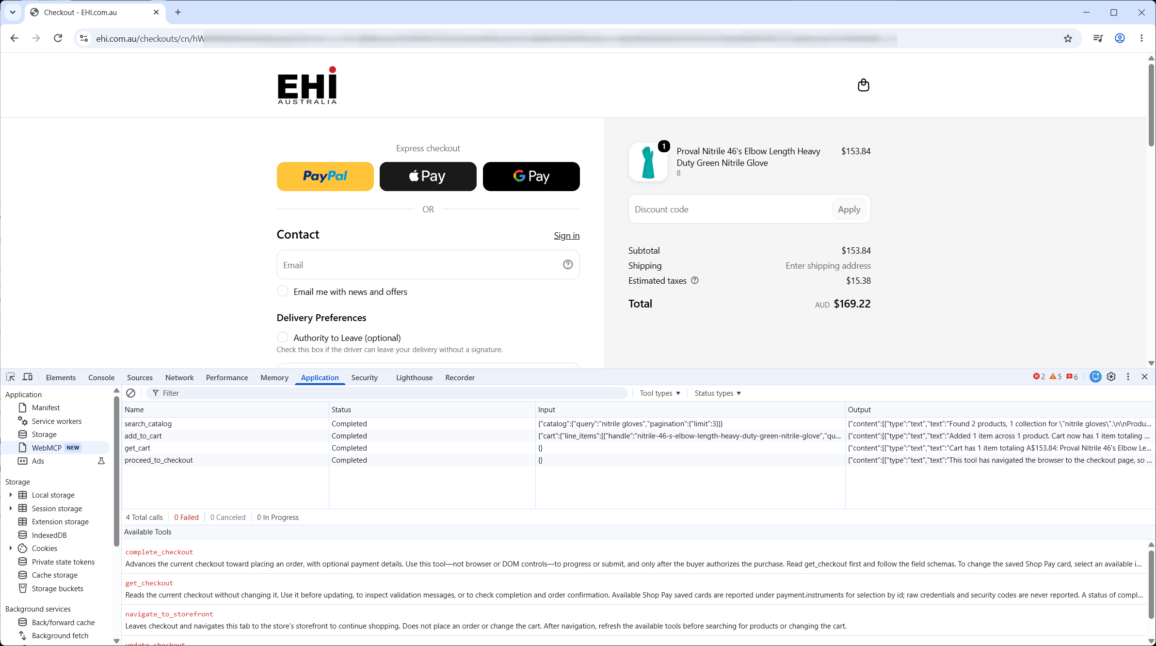The width and height of the screenshot is (1156, 646).
Task: Click the errors count indicator
Action: click(1039, 377)
